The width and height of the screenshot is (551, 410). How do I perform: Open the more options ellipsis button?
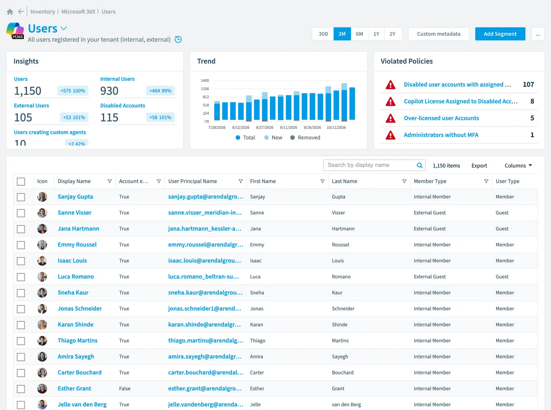(x=538, y=34)
